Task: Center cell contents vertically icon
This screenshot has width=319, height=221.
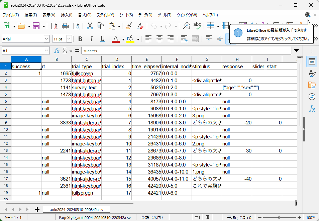Action: [220, 39]
